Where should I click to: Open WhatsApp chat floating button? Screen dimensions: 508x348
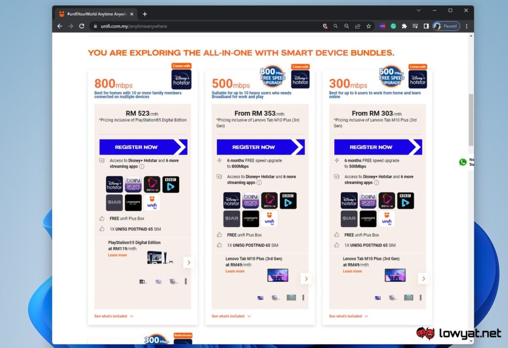[x=463, y=162]
